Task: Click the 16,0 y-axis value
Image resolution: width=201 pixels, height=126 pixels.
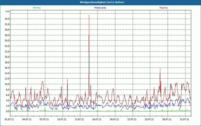Action: pos(7,68)
